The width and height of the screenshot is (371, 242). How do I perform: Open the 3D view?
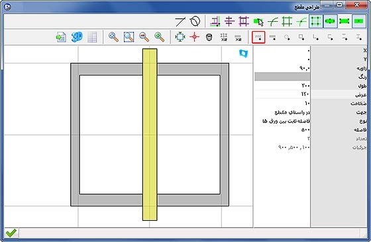[77, 37]
